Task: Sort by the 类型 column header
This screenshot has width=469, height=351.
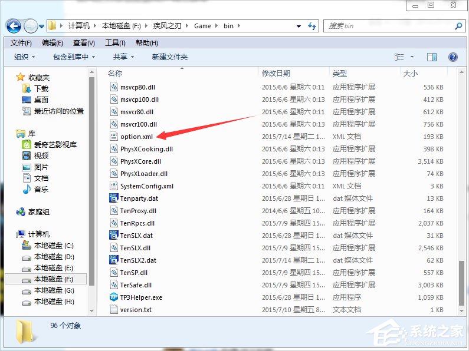Action: (339, 74)
